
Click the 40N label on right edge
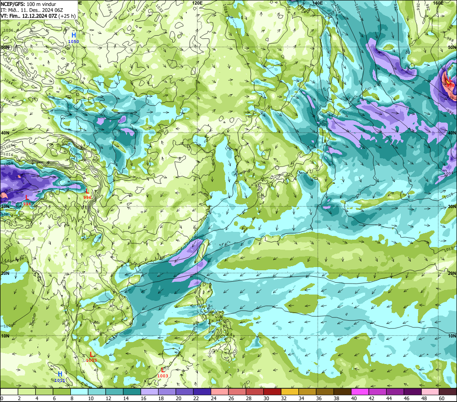tap(452, 133)
